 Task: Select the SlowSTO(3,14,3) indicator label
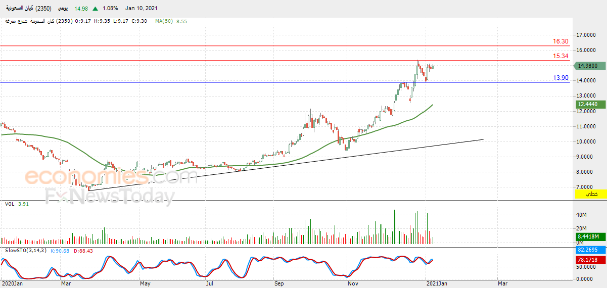[26, 251]
